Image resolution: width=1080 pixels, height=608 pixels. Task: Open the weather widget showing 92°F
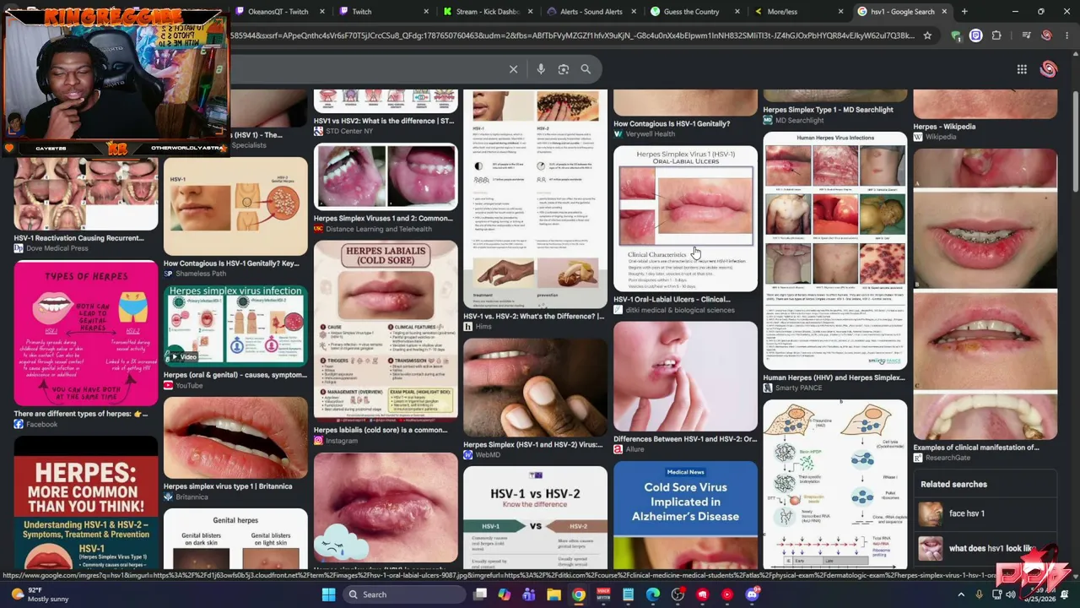click(x=38, y=594)
